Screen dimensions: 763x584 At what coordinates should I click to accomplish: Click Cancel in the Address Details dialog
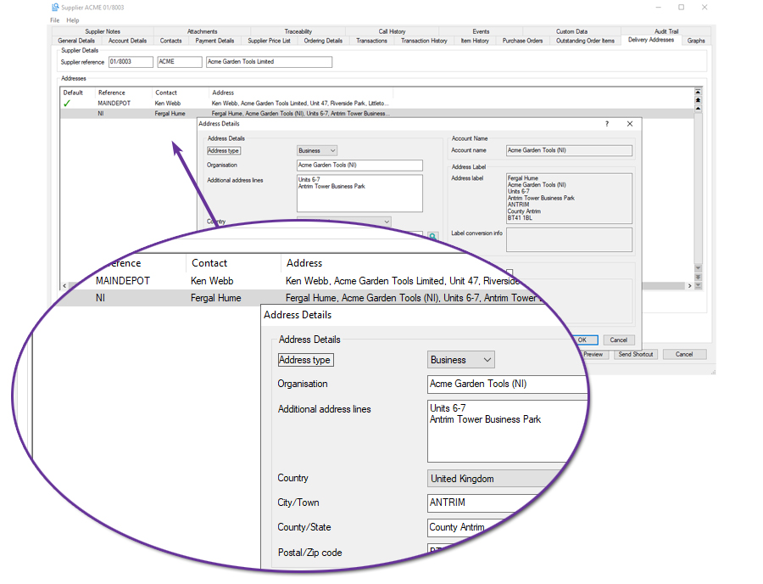(619, 340)
